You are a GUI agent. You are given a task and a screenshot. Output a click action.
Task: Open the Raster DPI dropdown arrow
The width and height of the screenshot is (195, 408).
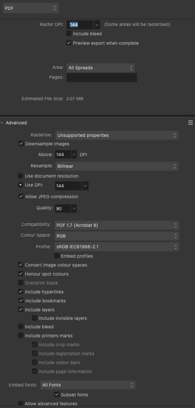pyautogui.click(x=97, y=25)
